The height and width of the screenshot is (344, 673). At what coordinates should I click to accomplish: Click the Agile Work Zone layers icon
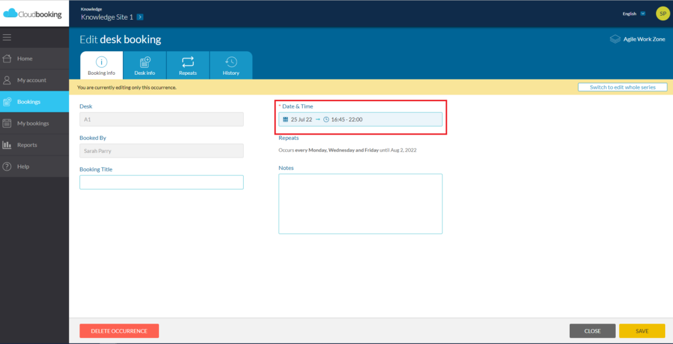click(x=615, y=39)
